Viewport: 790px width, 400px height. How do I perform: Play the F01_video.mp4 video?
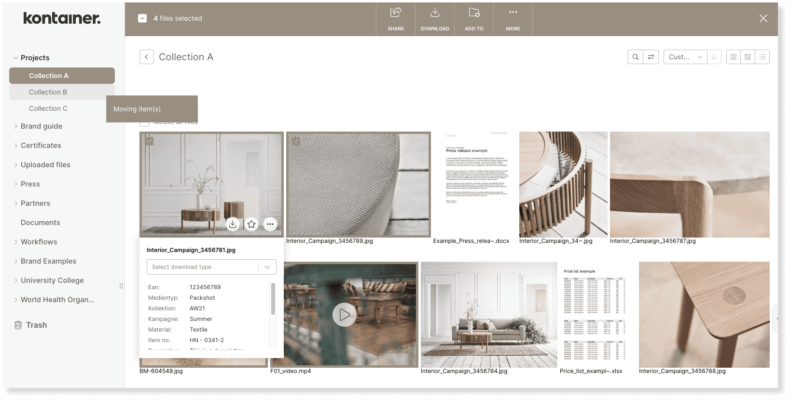pos(345,315)
